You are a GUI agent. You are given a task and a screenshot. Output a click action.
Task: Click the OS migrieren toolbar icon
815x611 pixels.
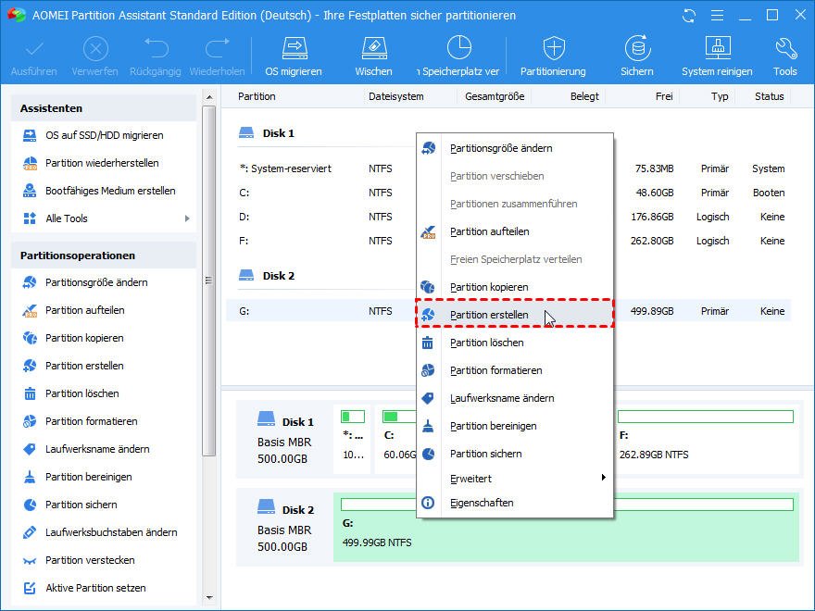click(294, 55)
